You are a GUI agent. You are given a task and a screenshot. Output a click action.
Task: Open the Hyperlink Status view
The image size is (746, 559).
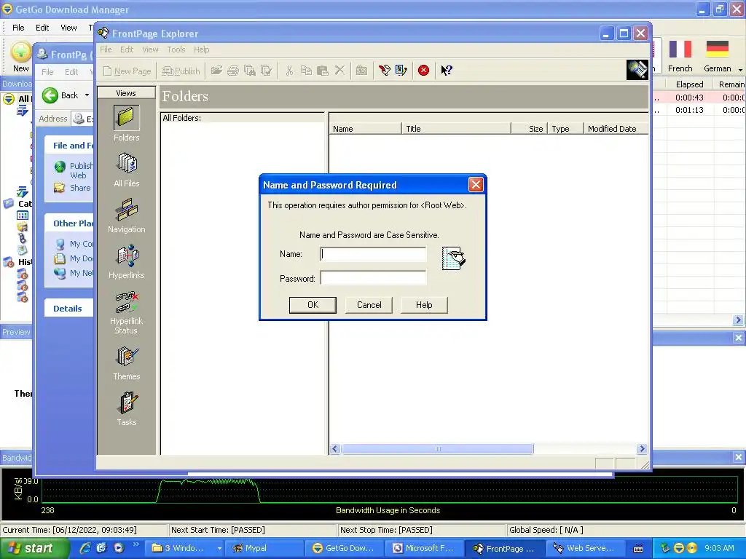coord(127,313)
